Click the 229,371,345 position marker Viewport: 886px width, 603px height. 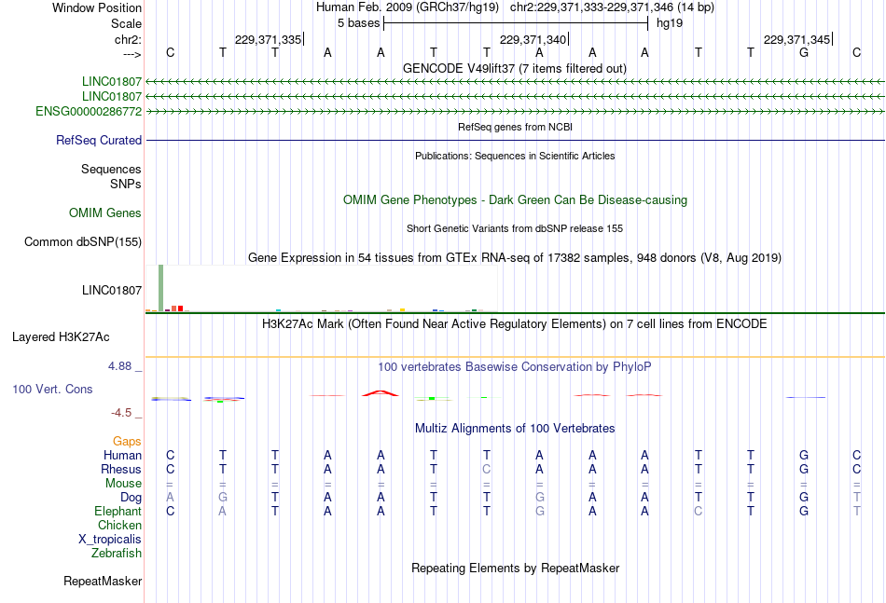point(796,39)
